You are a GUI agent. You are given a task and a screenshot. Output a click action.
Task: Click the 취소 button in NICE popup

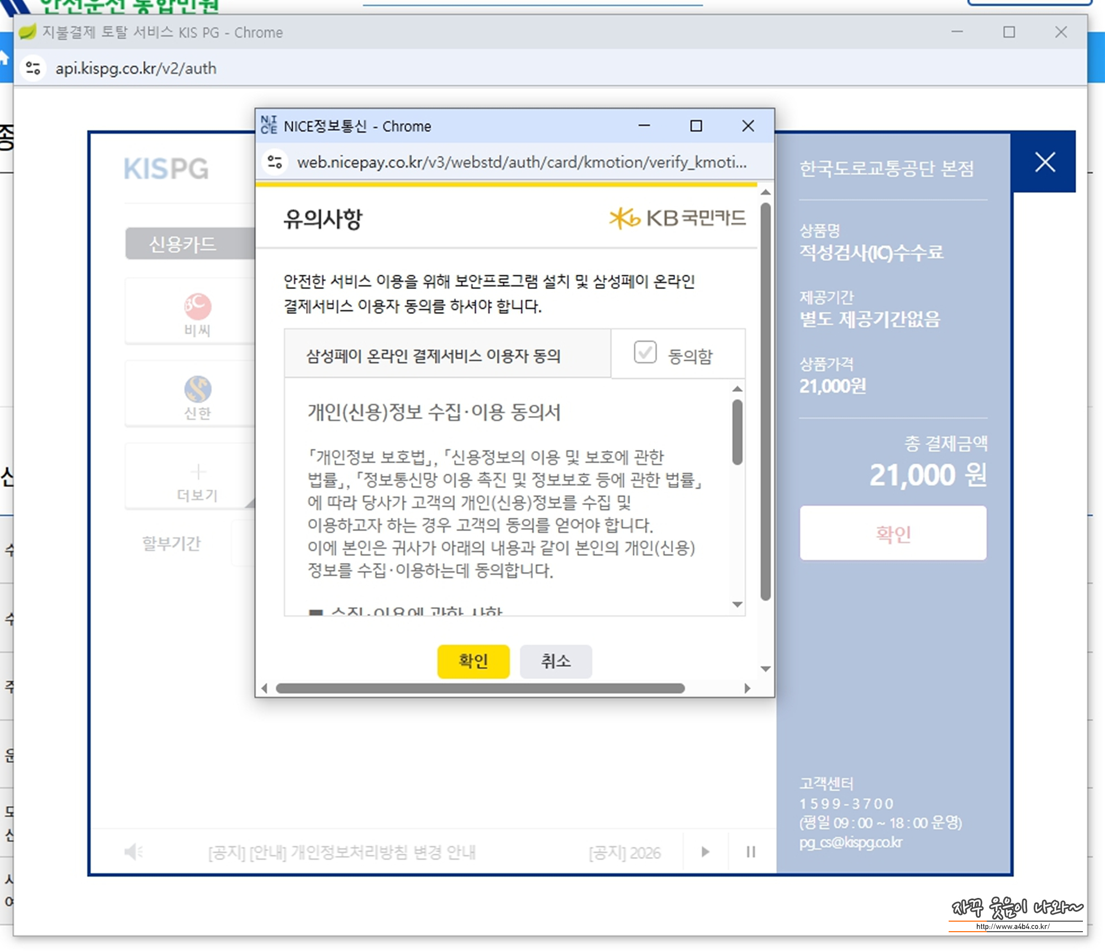tap(555, 661)
